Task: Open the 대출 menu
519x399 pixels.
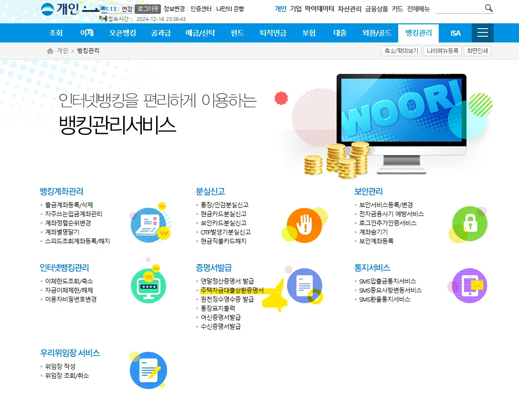Action: [x=340, y=33]
